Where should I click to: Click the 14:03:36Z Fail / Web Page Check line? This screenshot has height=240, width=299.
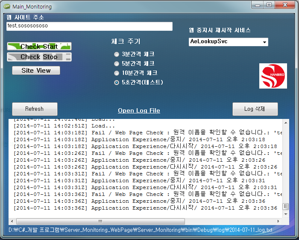(148, 194)
